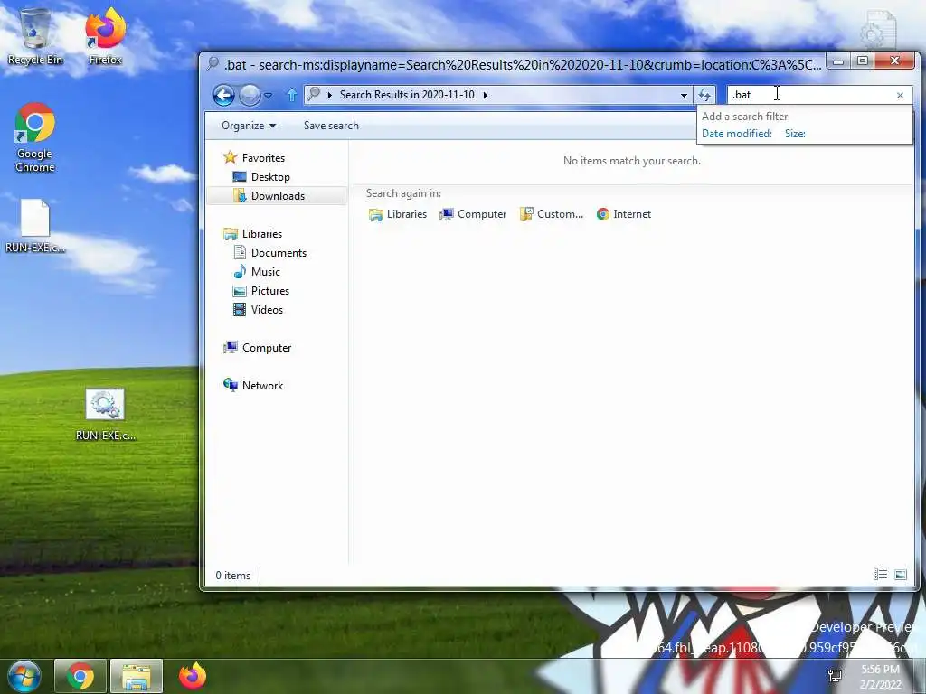Click the breadcrumb arrow after Search Results in 2020-11-10

tap(486, 95)
